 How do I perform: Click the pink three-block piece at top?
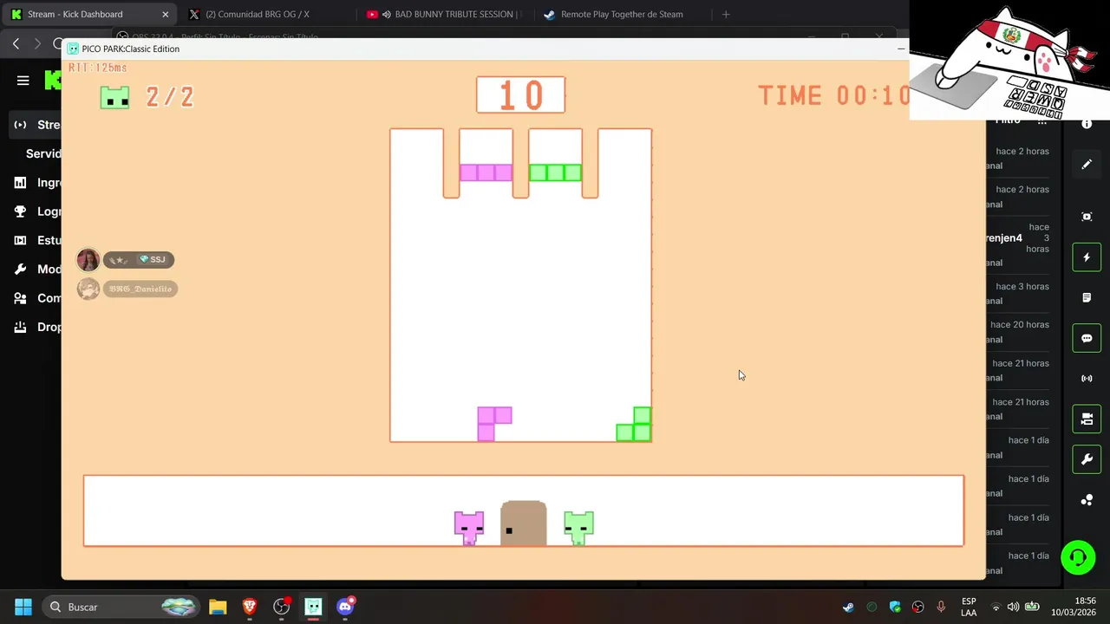(x=486, y=172)
